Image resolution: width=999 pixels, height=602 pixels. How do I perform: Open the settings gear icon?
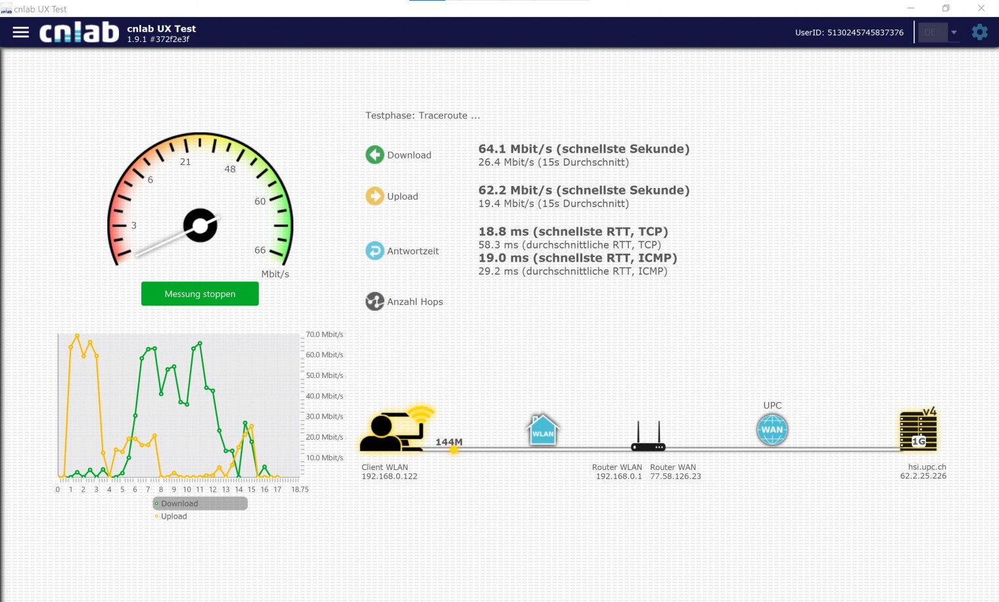pos(979,32)
